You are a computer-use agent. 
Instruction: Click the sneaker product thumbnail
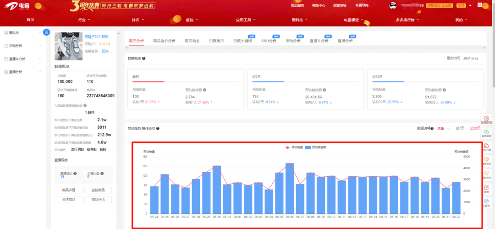[69, 46]
